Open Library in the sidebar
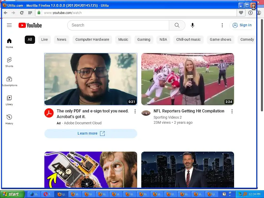The height and width of the screenshot is (198, 264). [x=9, y=100]
